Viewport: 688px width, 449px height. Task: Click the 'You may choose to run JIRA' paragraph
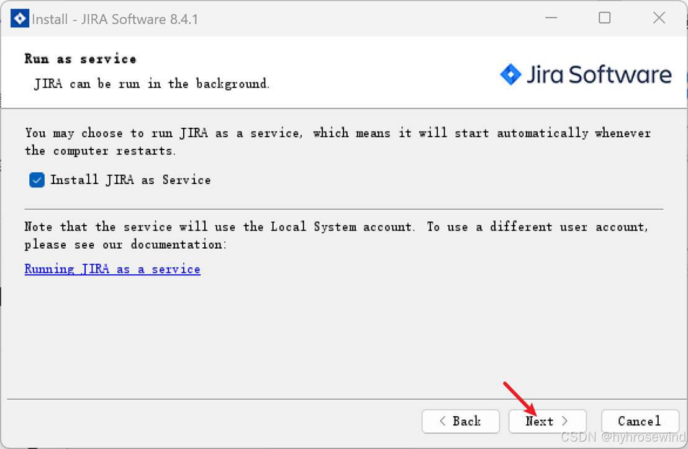click(338, 141)
